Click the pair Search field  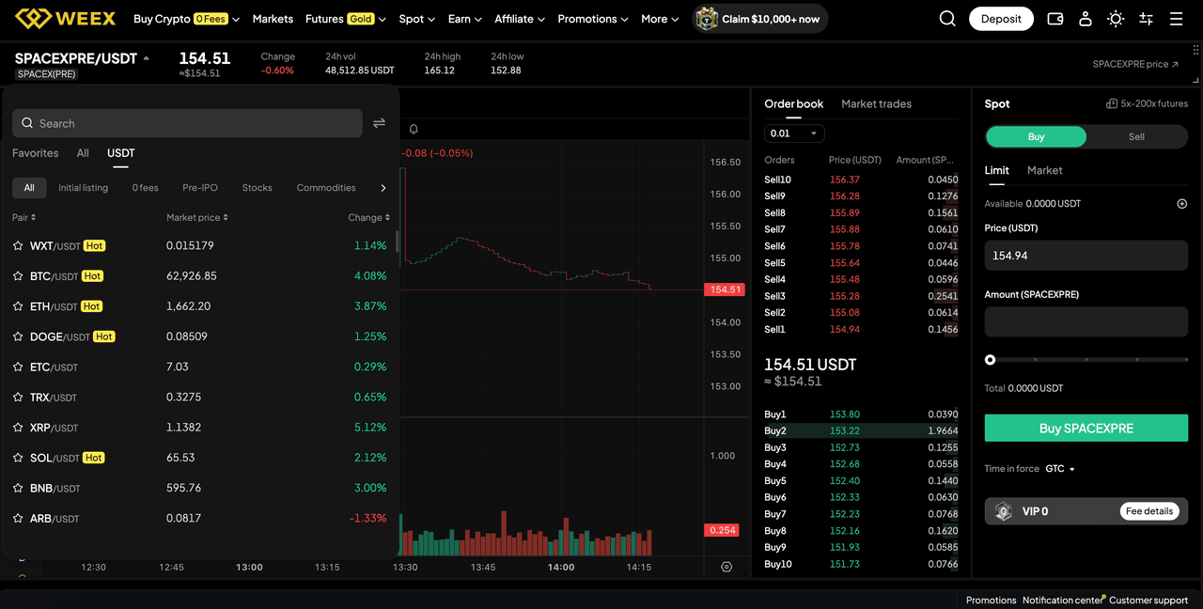tap(187, 123)
